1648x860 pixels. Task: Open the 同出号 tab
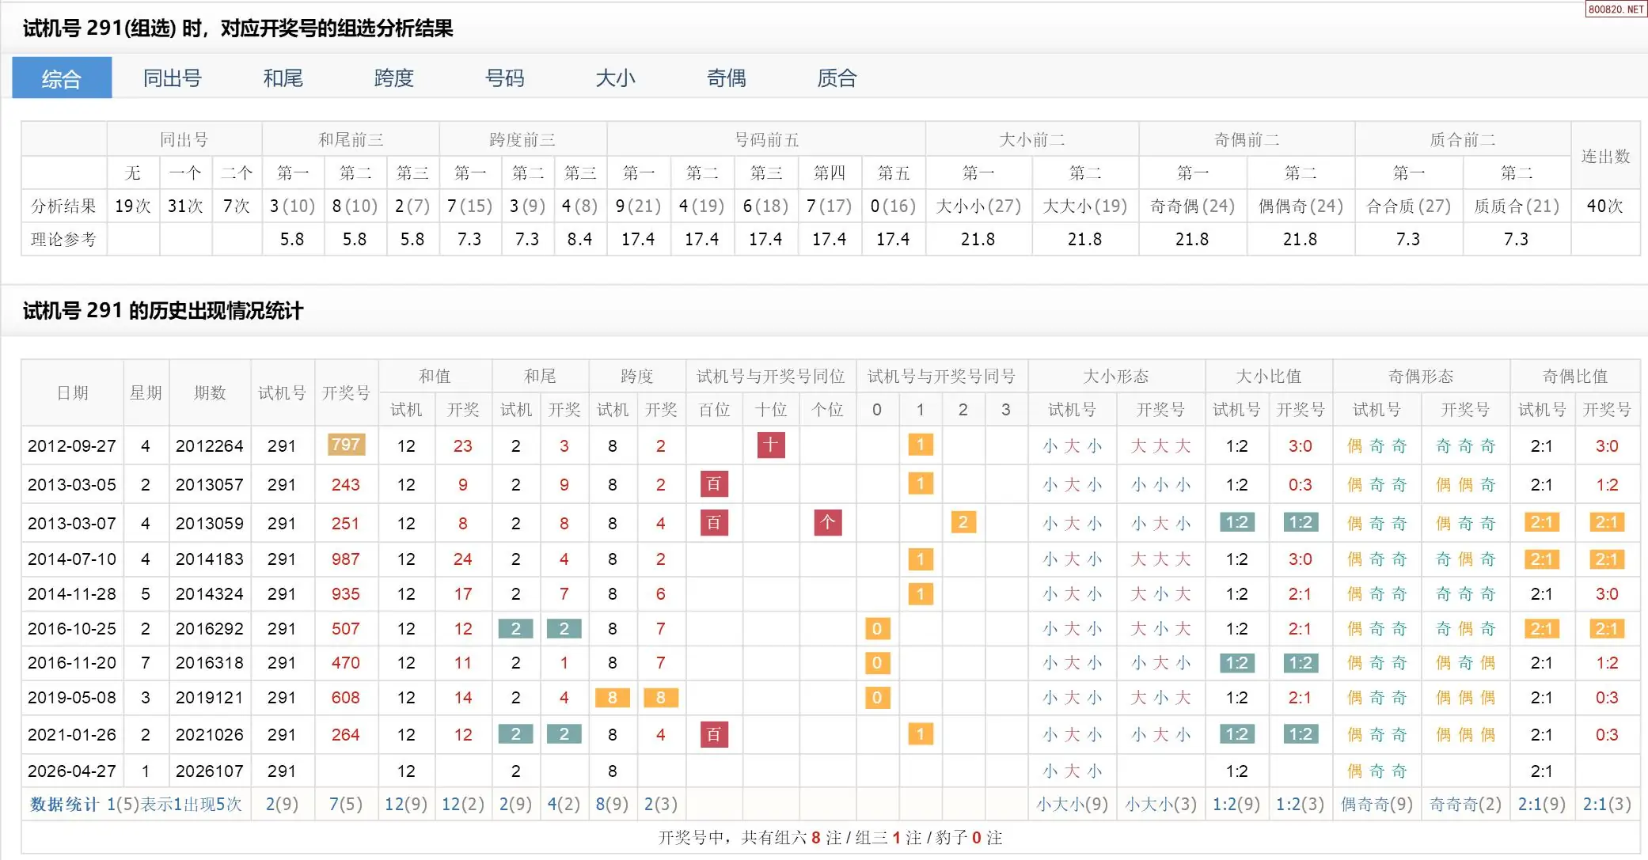172,78
